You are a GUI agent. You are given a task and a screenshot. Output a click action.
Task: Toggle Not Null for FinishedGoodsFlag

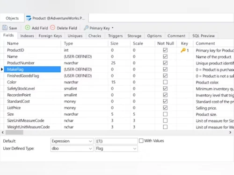[165, 76]
